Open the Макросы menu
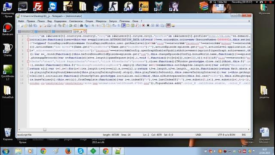Screen dimensions: 275x155 [101, 21]
